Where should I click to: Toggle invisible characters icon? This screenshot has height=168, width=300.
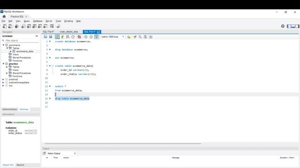[x=145, y=37]
